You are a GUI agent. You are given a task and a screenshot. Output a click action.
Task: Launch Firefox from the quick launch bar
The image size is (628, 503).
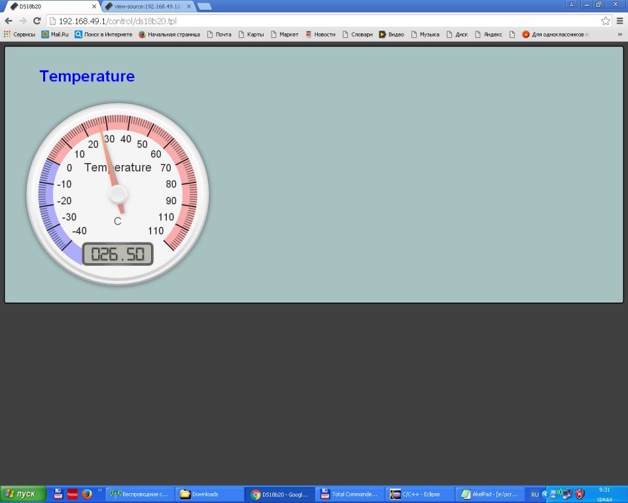(86, 494)
